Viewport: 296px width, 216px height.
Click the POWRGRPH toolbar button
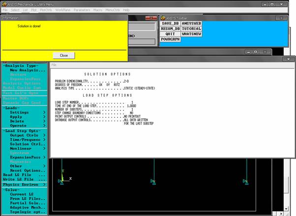pos(170,39)
